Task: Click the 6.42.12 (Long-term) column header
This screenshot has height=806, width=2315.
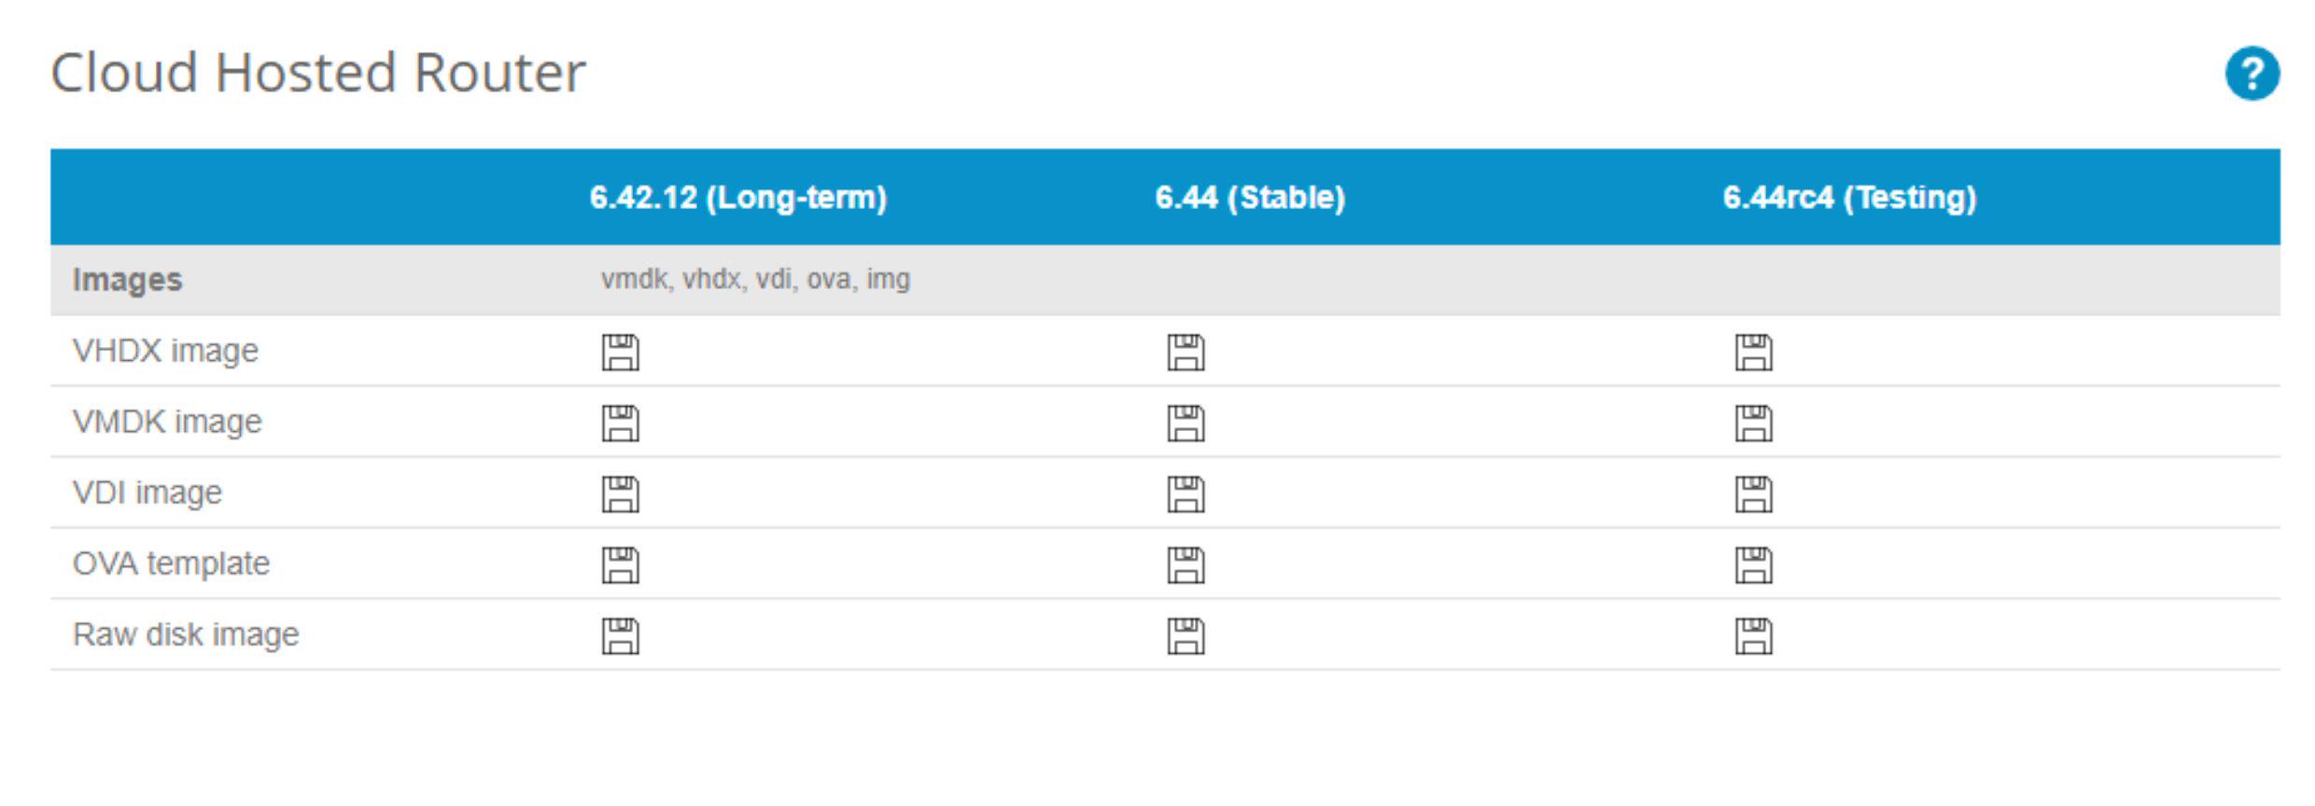Action: click(x=737, y=198)
